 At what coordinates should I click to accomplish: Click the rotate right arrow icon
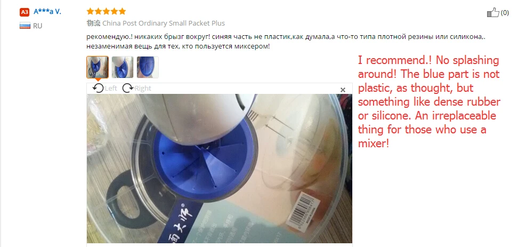128,88
